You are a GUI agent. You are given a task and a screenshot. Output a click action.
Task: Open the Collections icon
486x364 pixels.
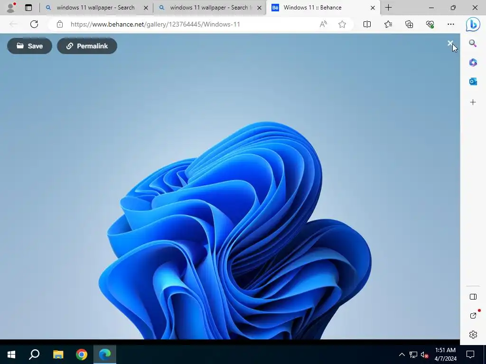tap(409, 24)
